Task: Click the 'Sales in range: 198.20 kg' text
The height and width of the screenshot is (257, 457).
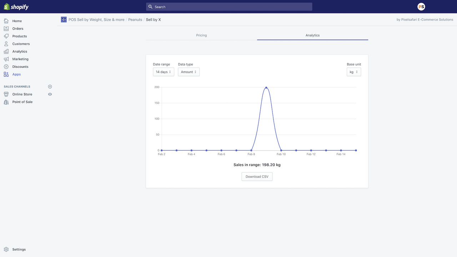Action: point(257,165)
